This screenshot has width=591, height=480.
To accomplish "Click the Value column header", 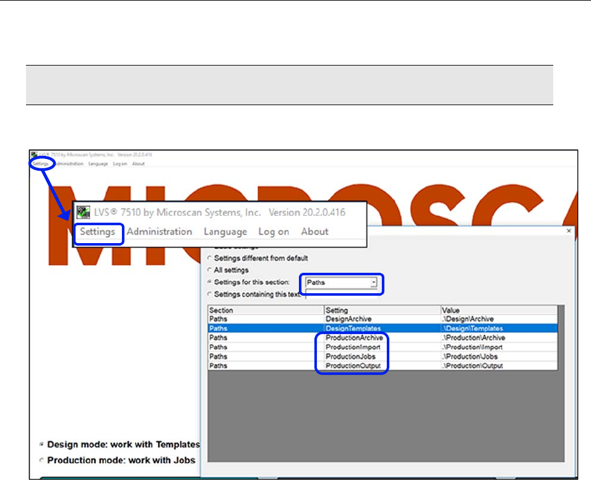I will [499, 310].
